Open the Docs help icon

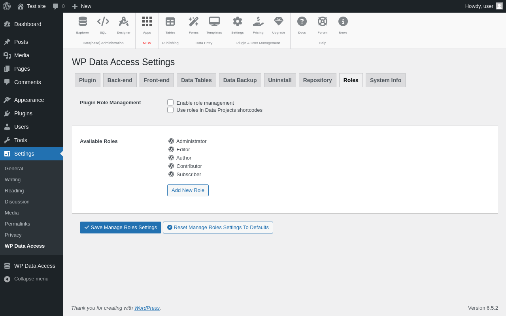[302, 22]
